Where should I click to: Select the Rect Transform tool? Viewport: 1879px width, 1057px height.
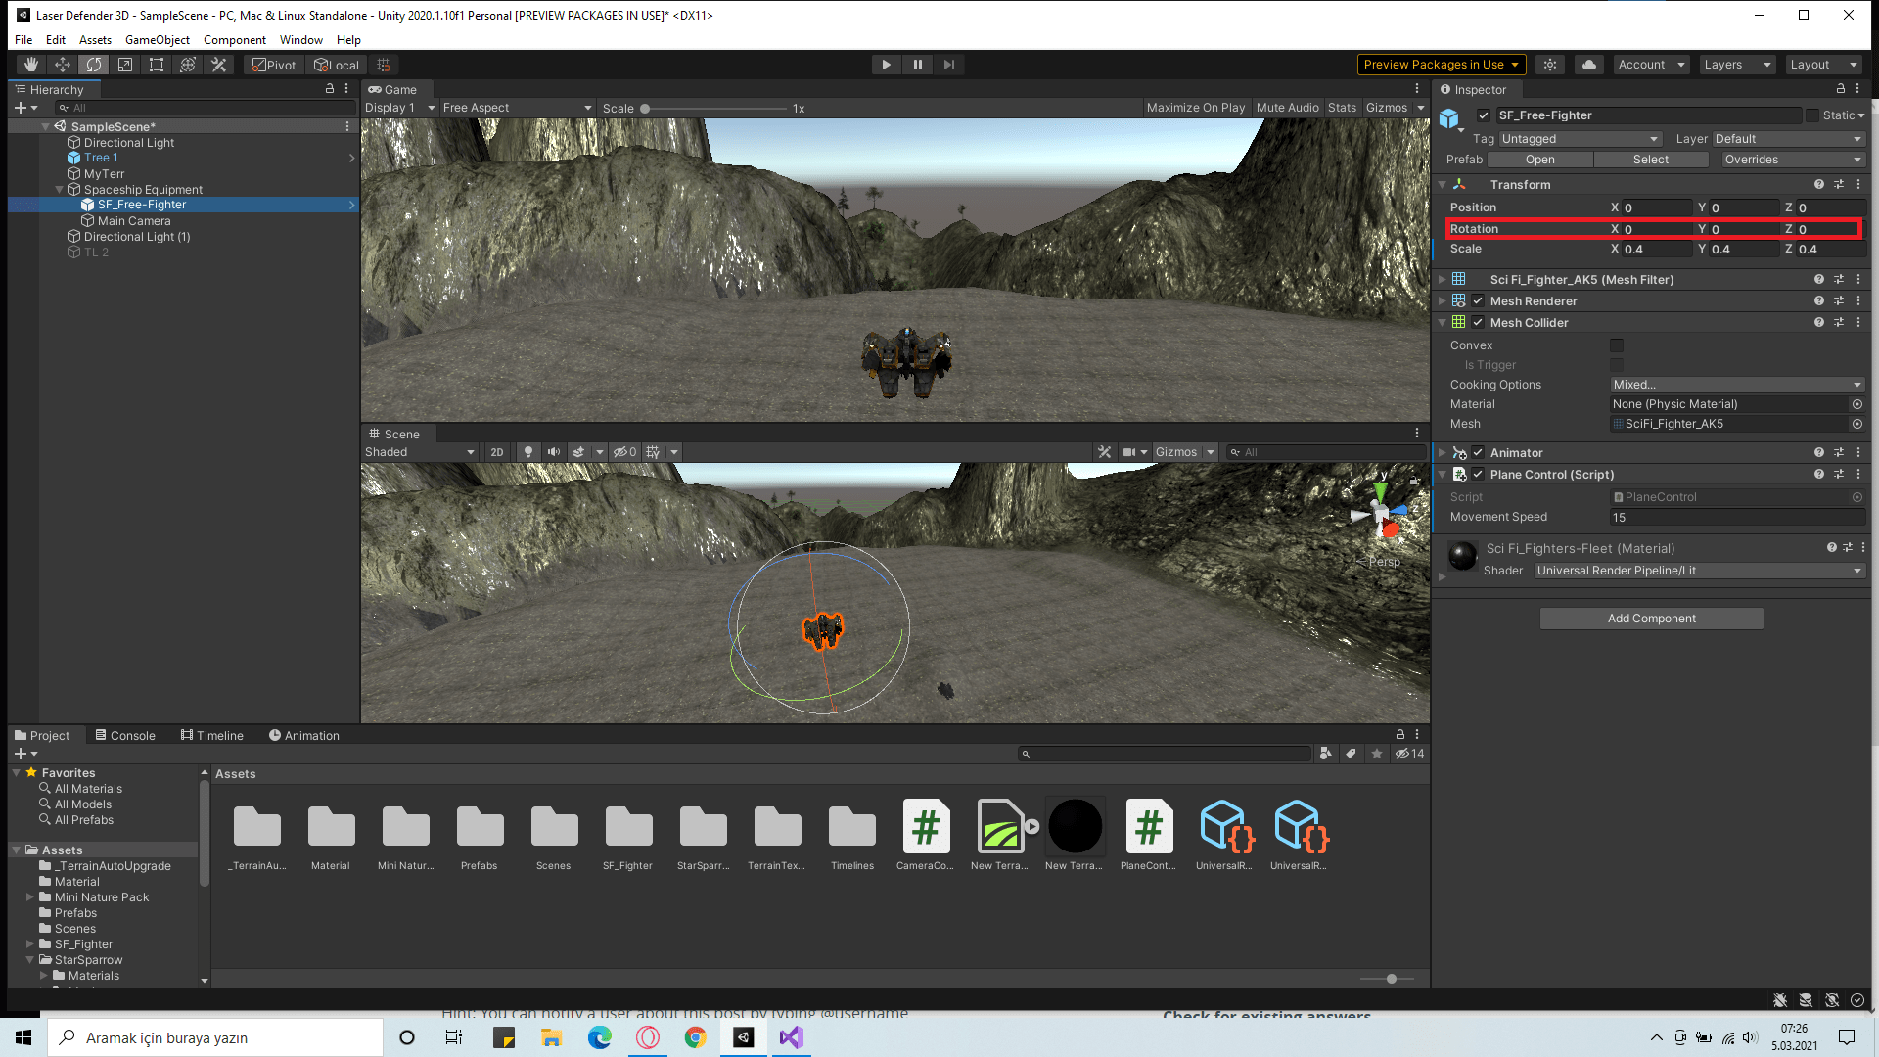click(157, 65)
